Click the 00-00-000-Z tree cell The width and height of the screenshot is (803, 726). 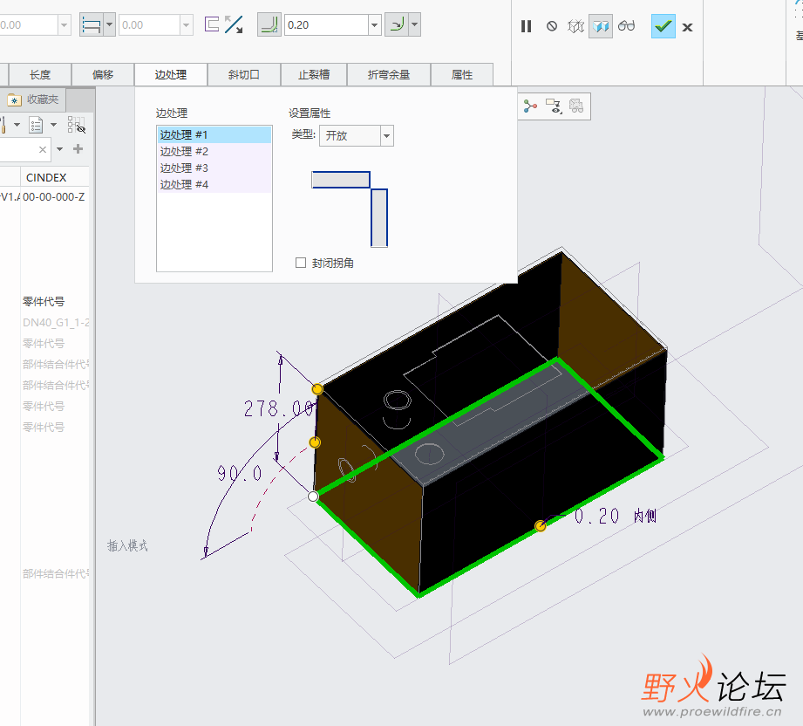click(x=54, y=197)
